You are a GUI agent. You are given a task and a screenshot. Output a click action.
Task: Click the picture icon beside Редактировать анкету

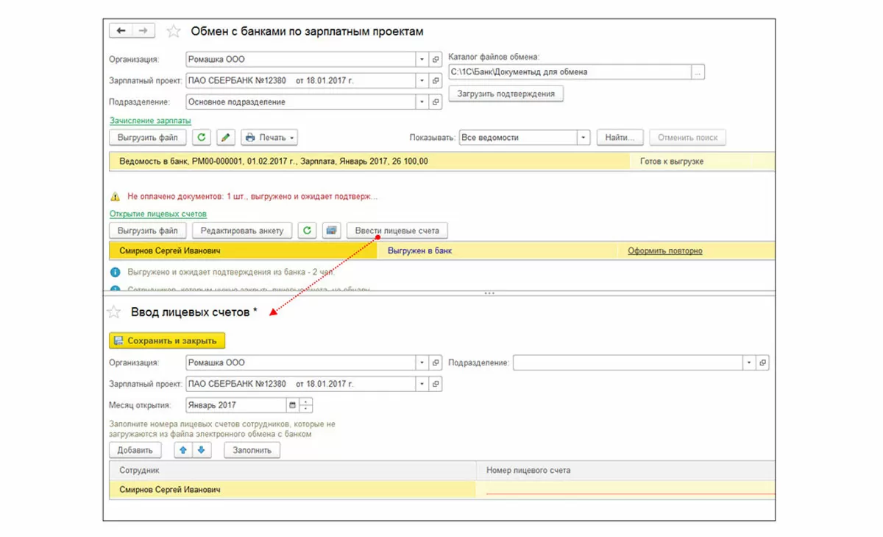[331, 231]
